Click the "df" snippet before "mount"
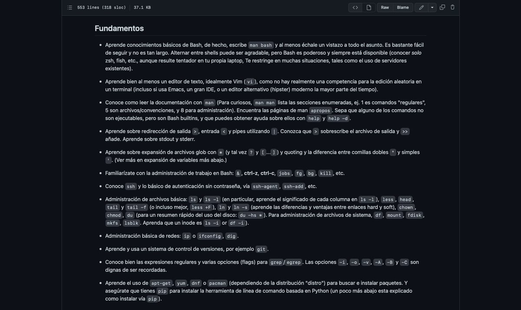 pos(378,215)
